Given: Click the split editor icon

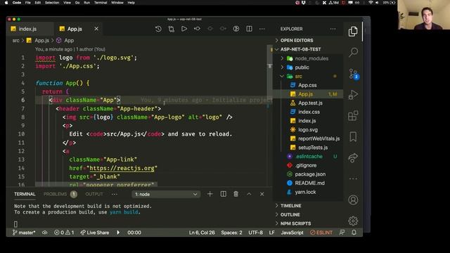Looking at the screenshot, I should coord(249,29).
